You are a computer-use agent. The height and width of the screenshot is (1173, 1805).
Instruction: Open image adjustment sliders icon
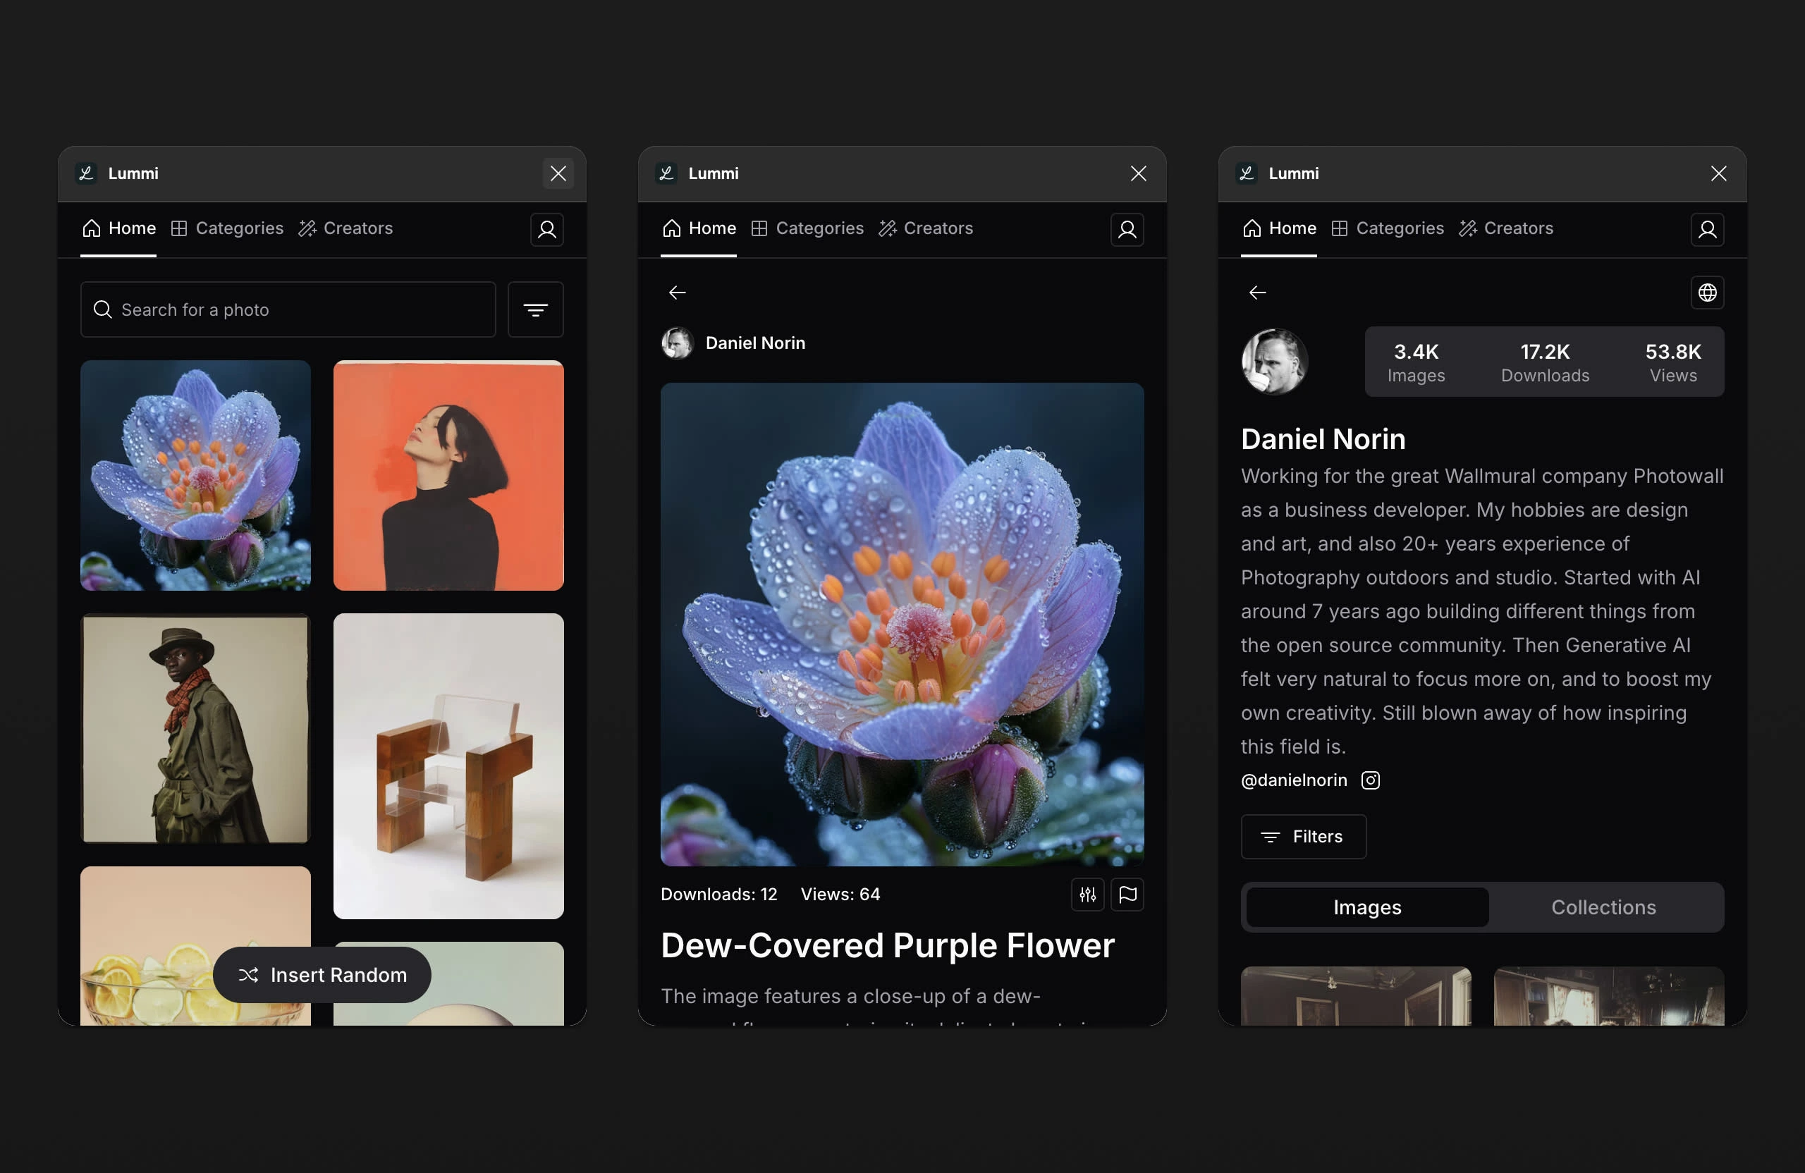[x=1087, y=895]
